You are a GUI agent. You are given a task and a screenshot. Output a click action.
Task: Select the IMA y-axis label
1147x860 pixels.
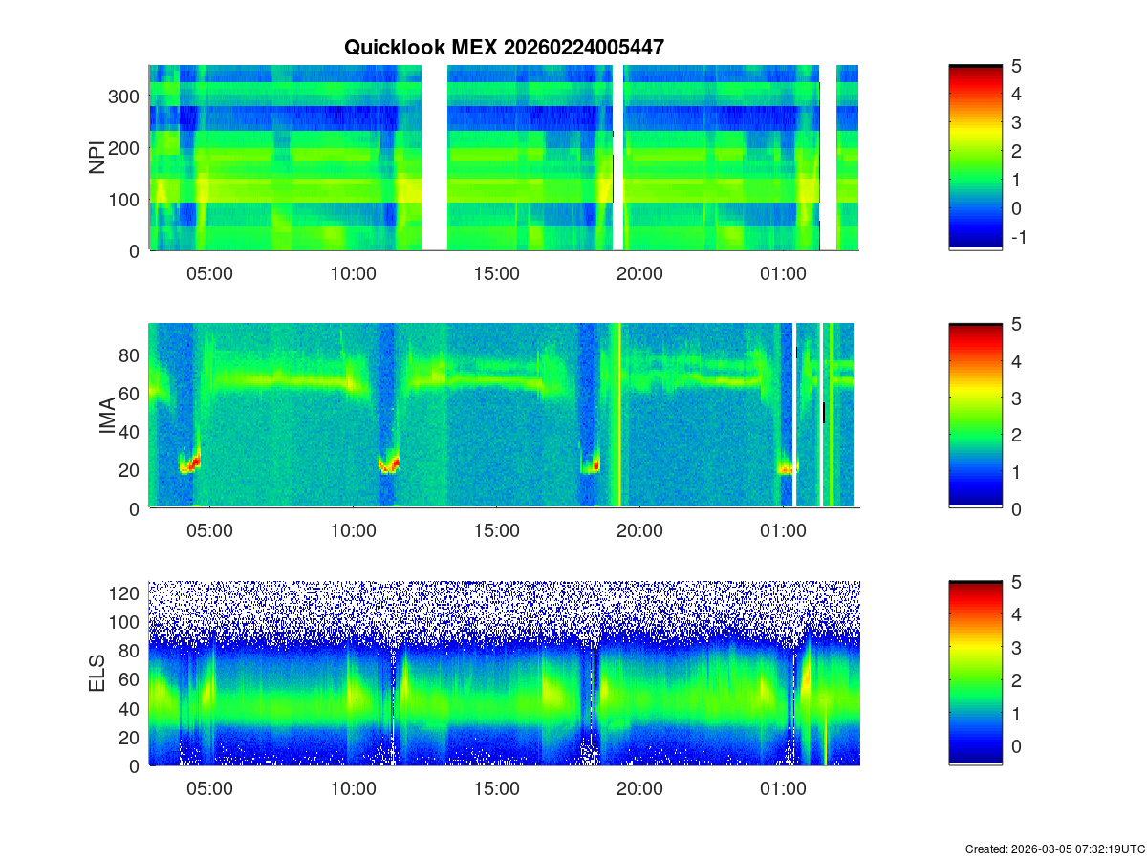[107, 417]
